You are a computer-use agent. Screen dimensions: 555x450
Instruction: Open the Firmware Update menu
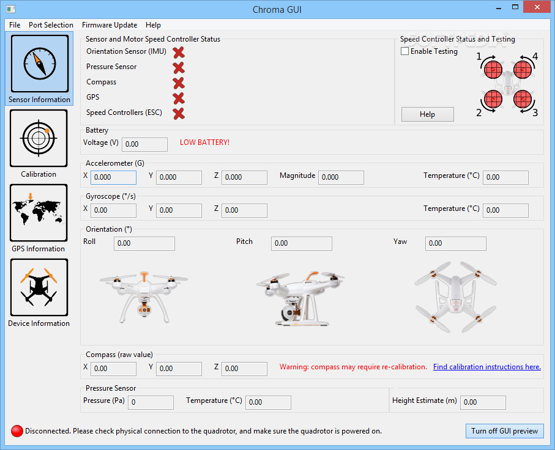(110, 25)
